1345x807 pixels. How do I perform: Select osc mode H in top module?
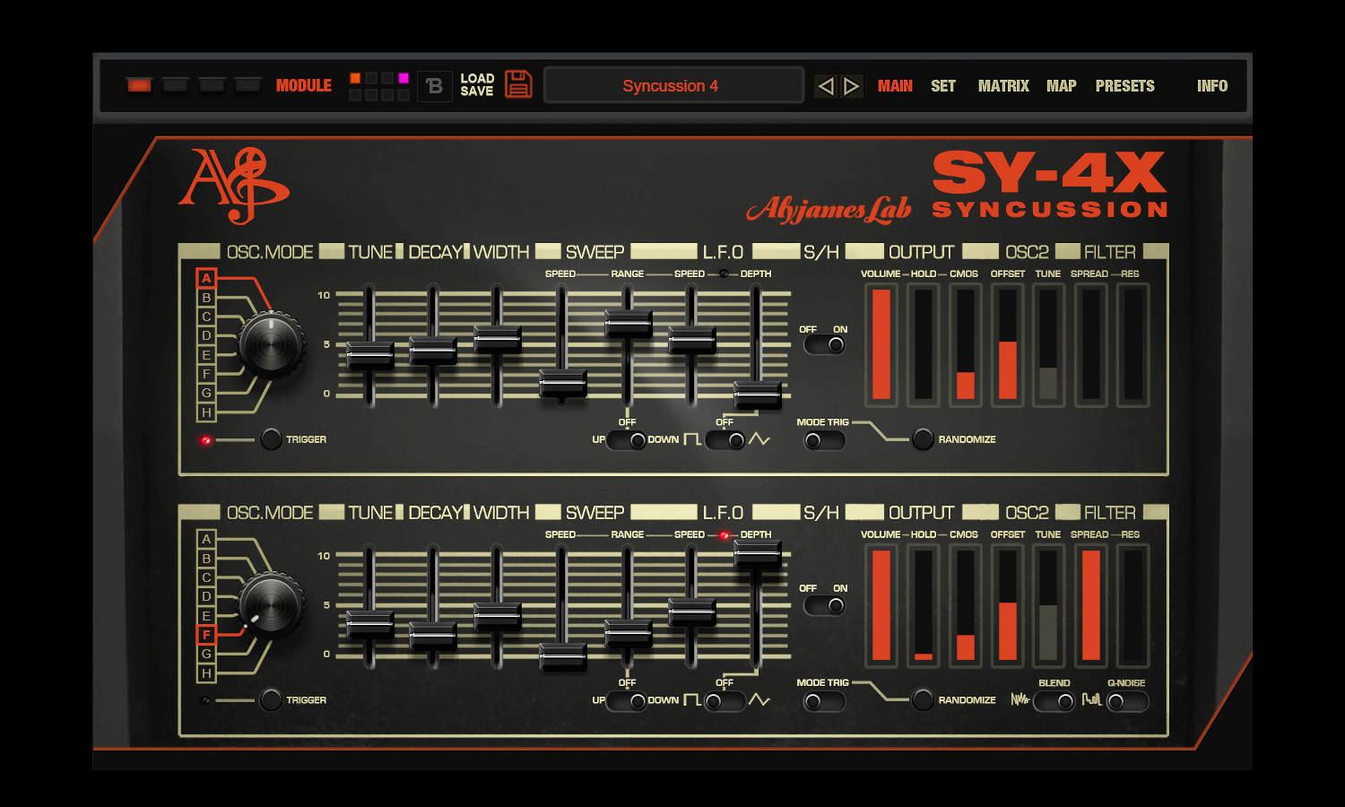[x=206, y=412]
